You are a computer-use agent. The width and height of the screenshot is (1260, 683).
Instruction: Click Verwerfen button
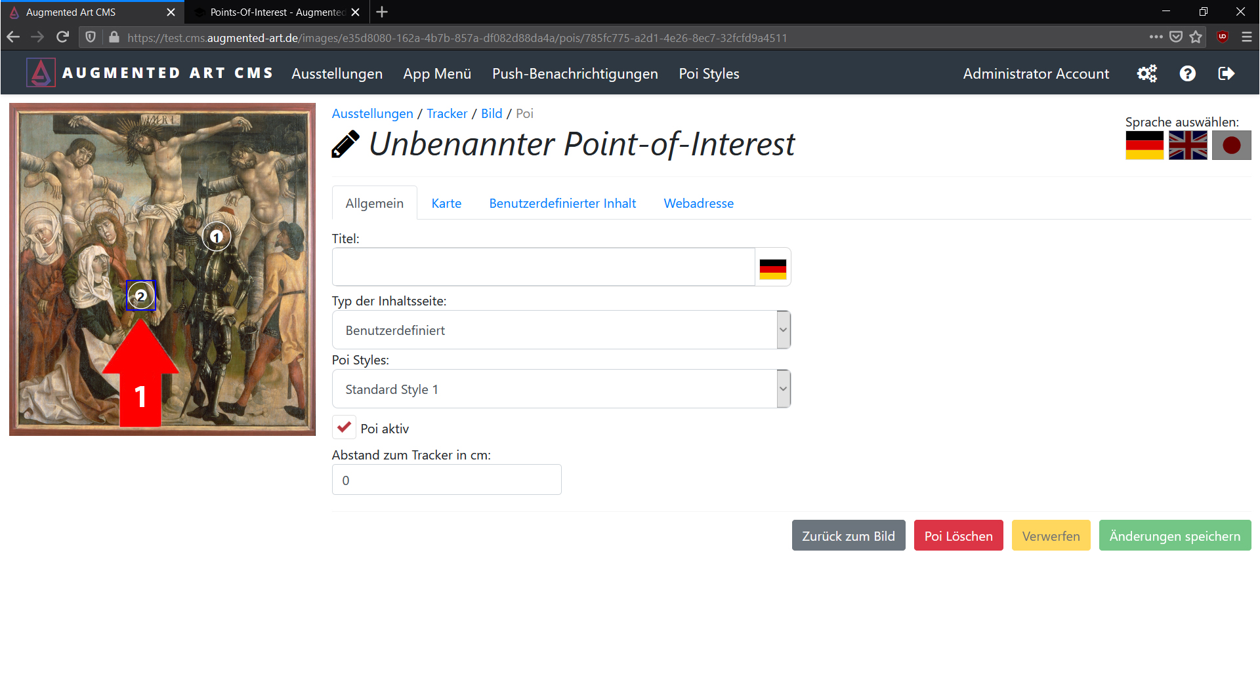(1051, 536)
